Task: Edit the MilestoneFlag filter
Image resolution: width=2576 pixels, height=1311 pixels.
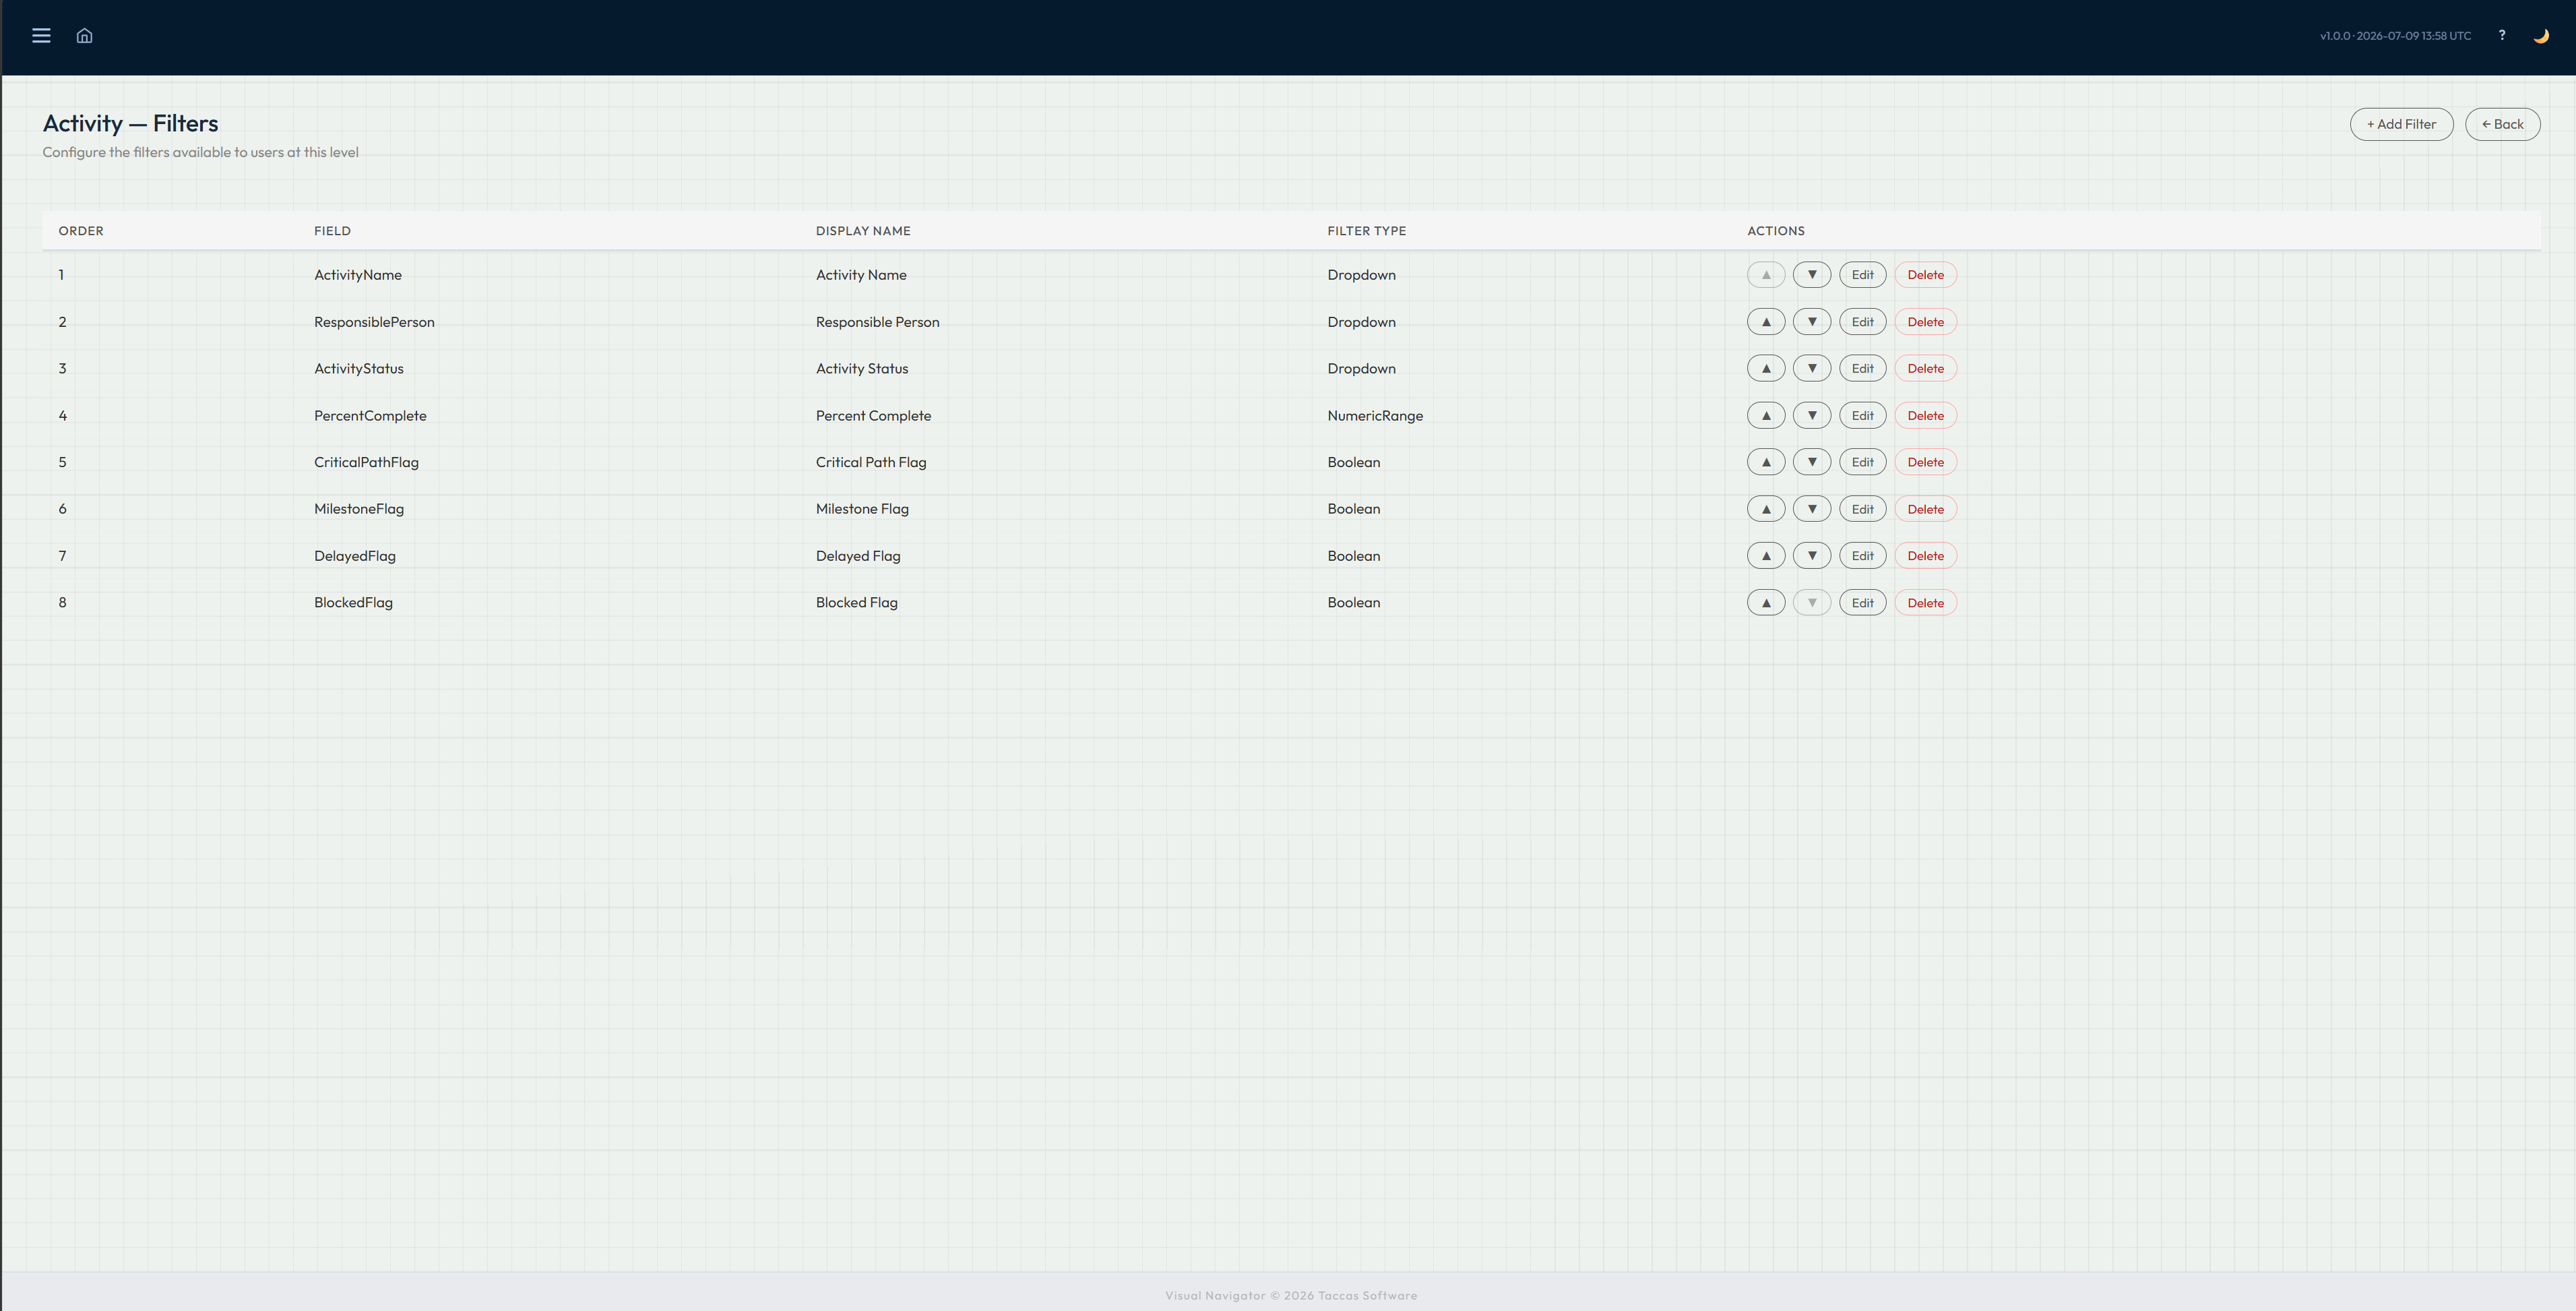Action: (1862, 509)
